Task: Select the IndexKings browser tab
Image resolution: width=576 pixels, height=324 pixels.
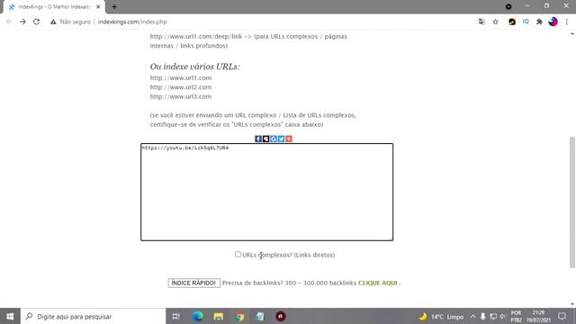Action: click(x=53, y=6)
